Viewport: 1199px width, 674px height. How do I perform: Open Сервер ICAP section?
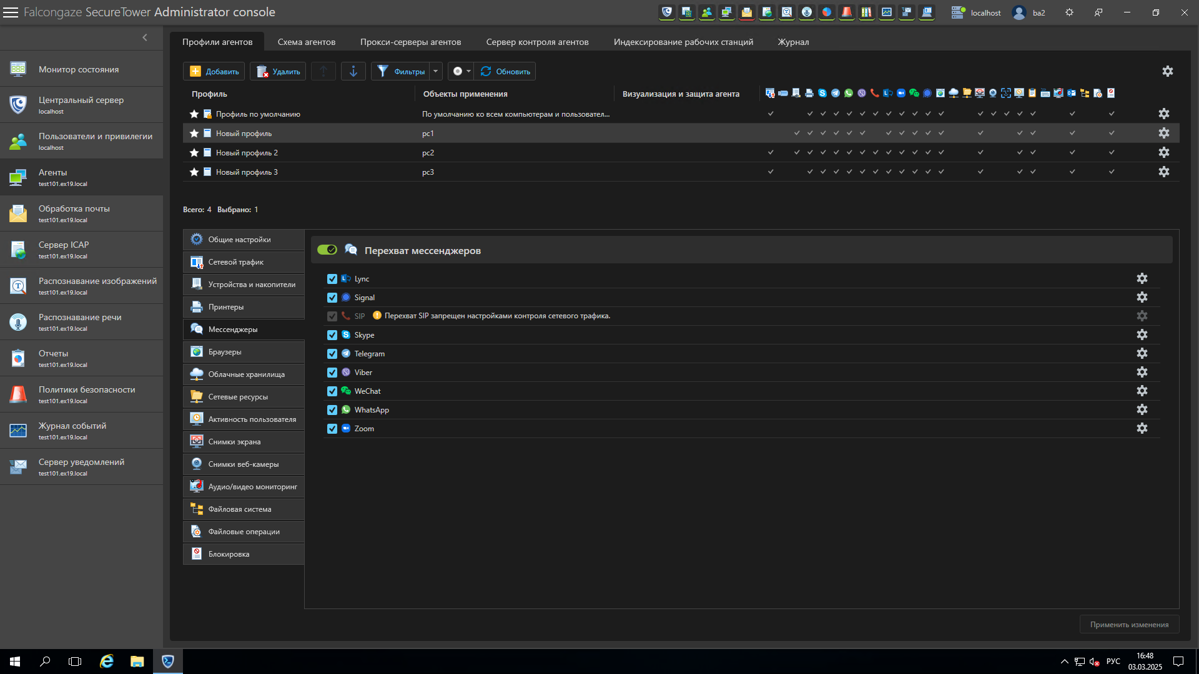point(81,250)
